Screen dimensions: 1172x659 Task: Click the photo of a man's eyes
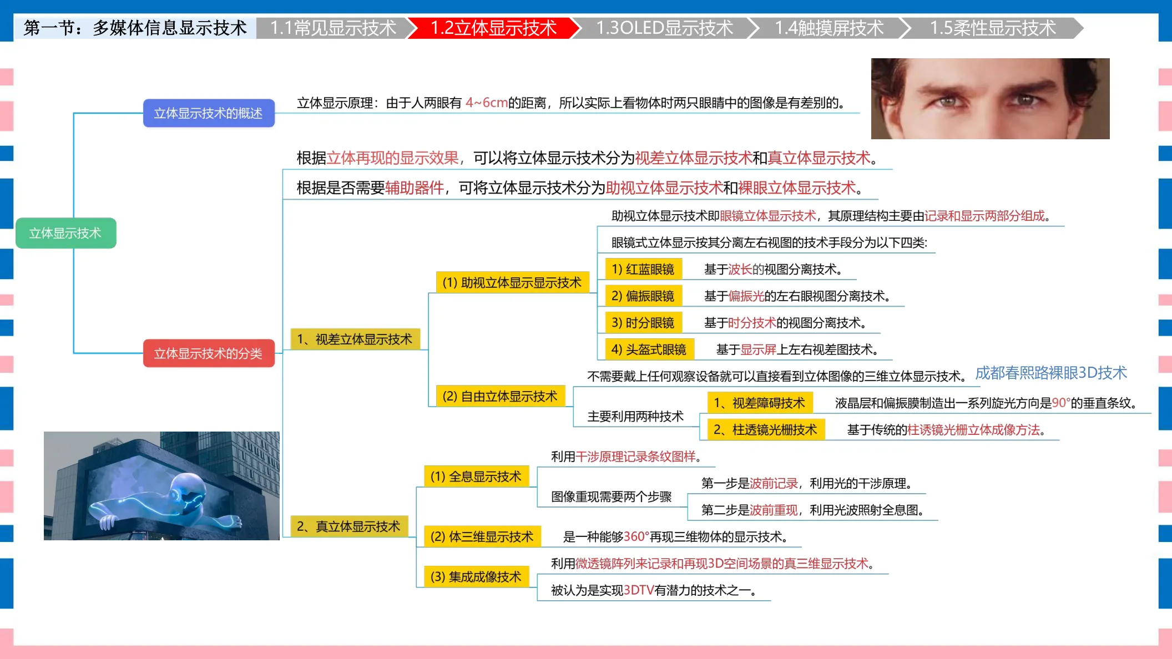pyautogui.click(x=991, y=99)
